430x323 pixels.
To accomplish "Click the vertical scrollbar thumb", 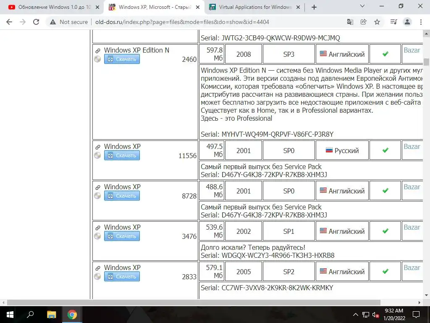I will (426, 62).
